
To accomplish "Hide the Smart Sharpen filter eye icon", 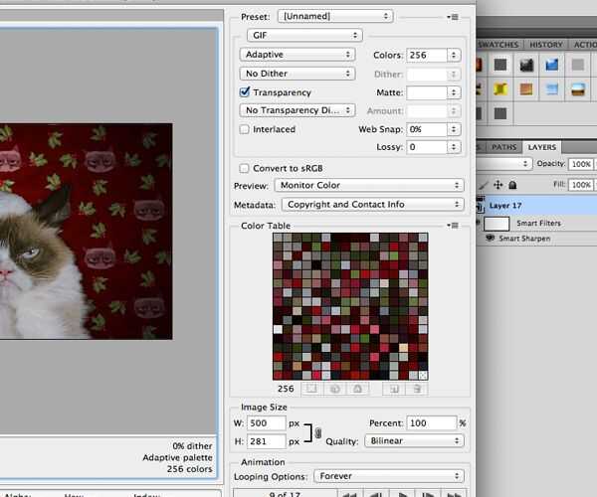I will click(x=490, y=238).
